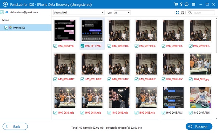Select the IMG_2611.PNG thumbnail
Screen dimensions: 218x133
[92, 31]
